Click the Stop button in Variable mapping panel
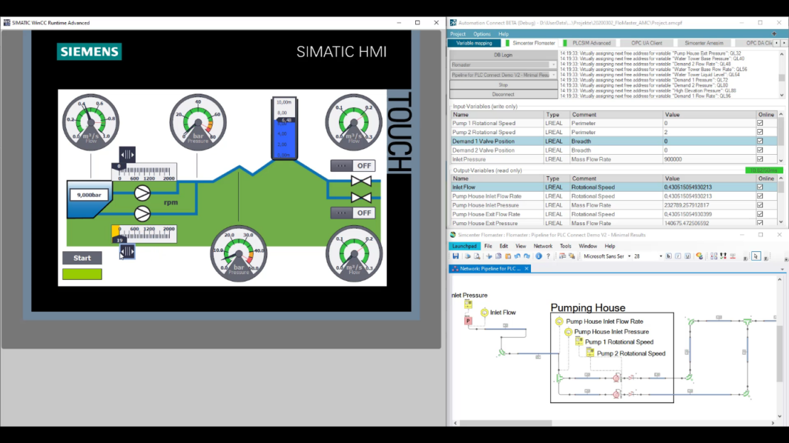 click(505, 84)
